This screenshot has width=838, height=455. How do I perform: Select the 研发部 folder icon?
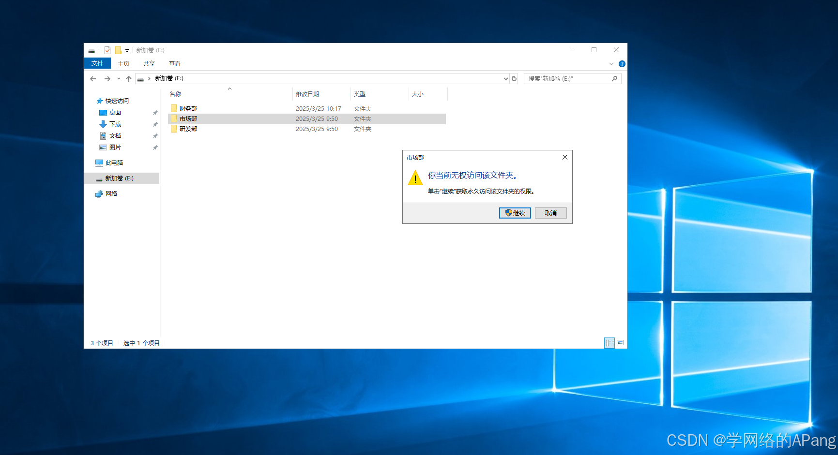tap(174, 129)
